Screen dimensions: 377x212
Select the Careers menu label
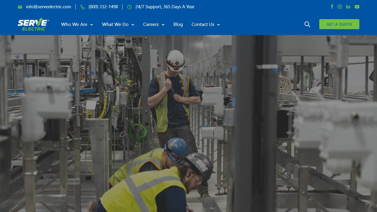click(151, 24)
